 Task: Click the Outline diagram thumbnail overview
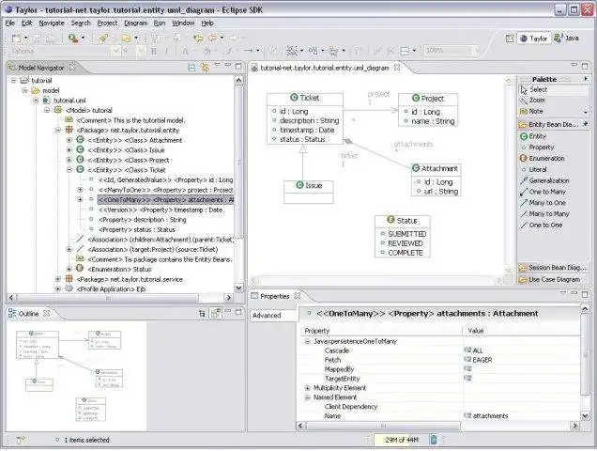pos(76,376)
